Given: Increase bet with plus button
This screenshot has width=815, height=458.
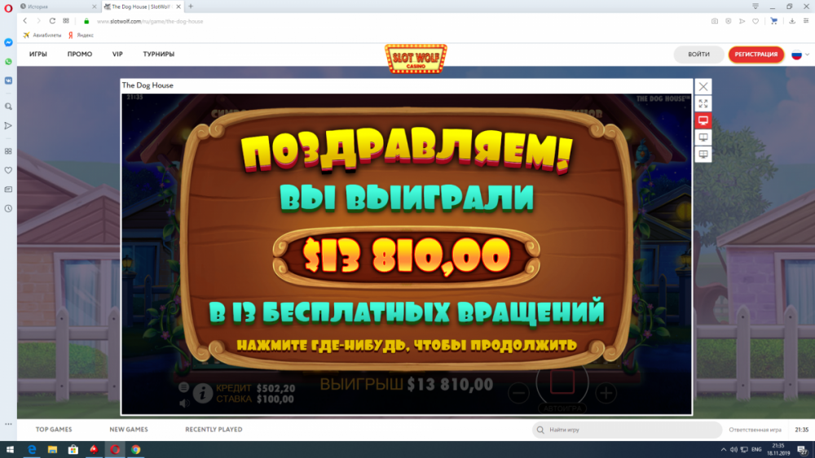Looking at the screenshot, I should (x=606, y=393).
